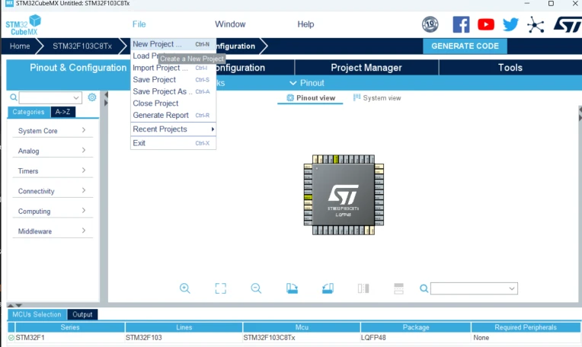Switch to the Categories tab

tap(29, 112)
